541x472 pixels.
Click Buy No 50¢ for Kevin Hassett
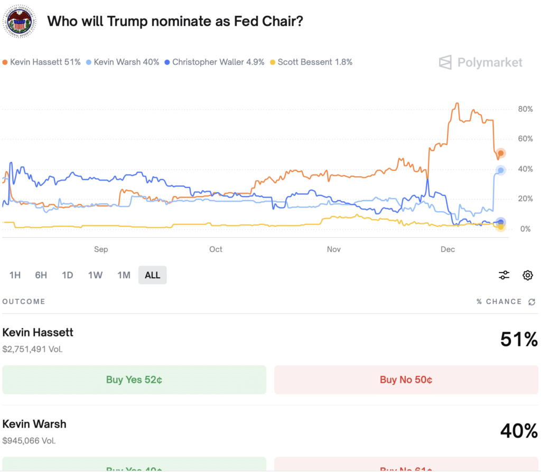tap(406, 380)
